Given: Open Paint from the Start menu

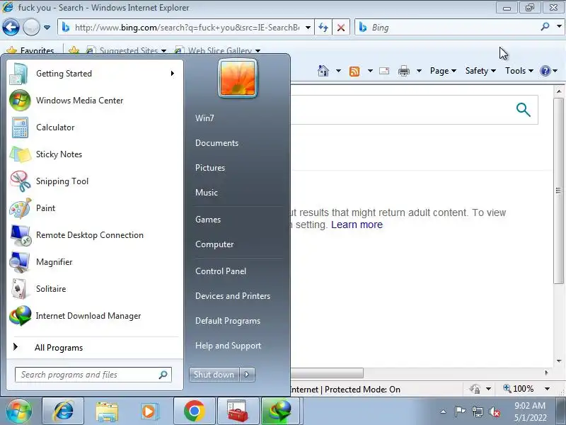Looking at the screenshot, I should 95,208.
